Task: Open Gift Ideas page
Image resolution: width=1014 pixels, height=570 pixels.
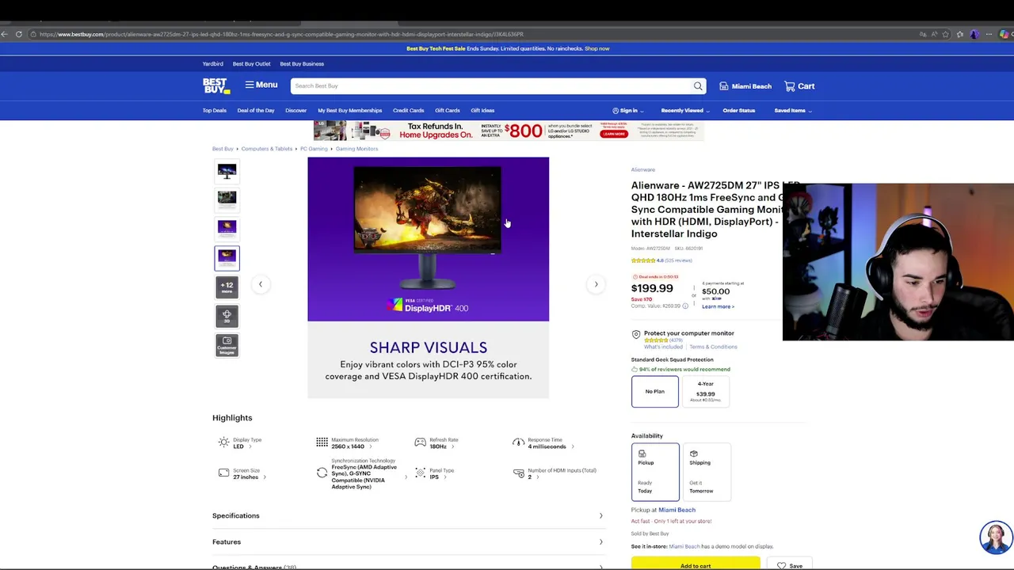Action: [x=482, y=111]
